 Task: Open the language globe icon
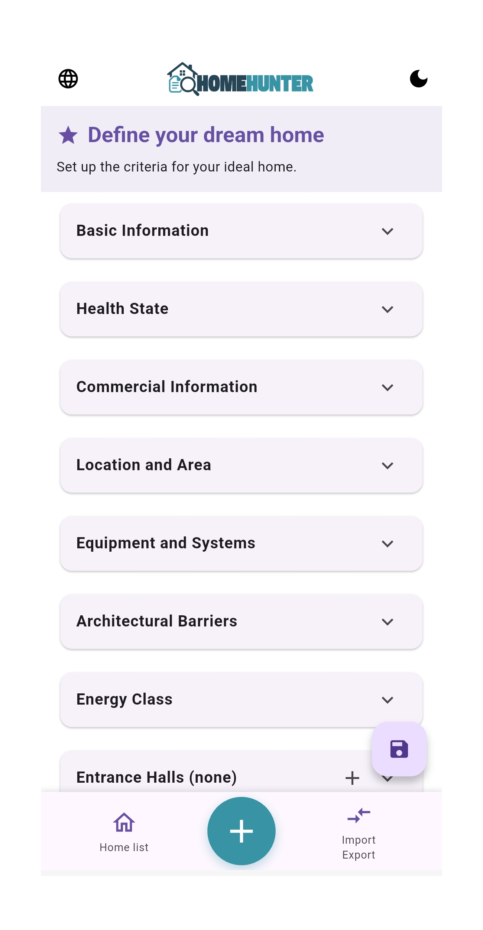(x=68, y=79)
